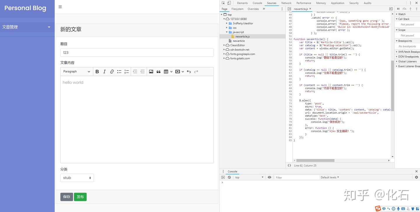Expand the DOM Breakpoints section

[x=407, y=57]
